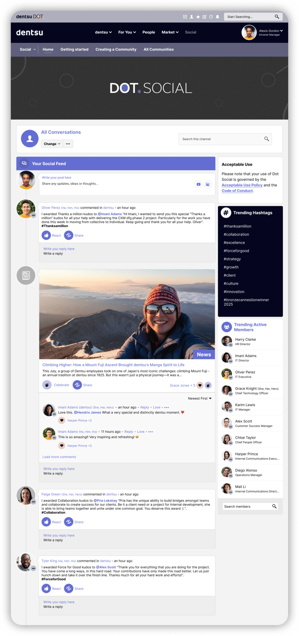Click Share icon on Paige Green post
299x636 pixels.
coord(69,522)
